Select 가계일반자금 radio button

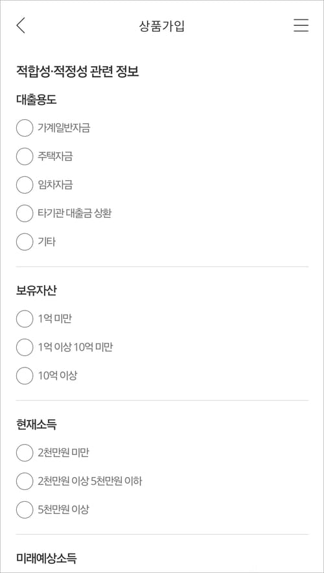coord(25,128)
